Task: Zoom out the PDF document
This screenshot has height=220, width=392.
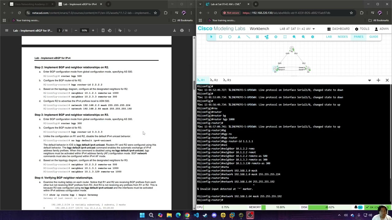Action: (x=76, y=30)
